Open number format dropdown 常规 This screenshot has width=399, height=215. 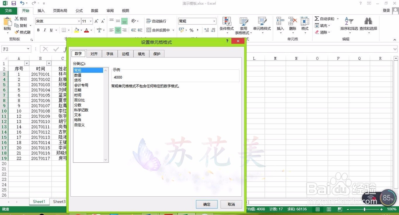click(x=214, y=21)
